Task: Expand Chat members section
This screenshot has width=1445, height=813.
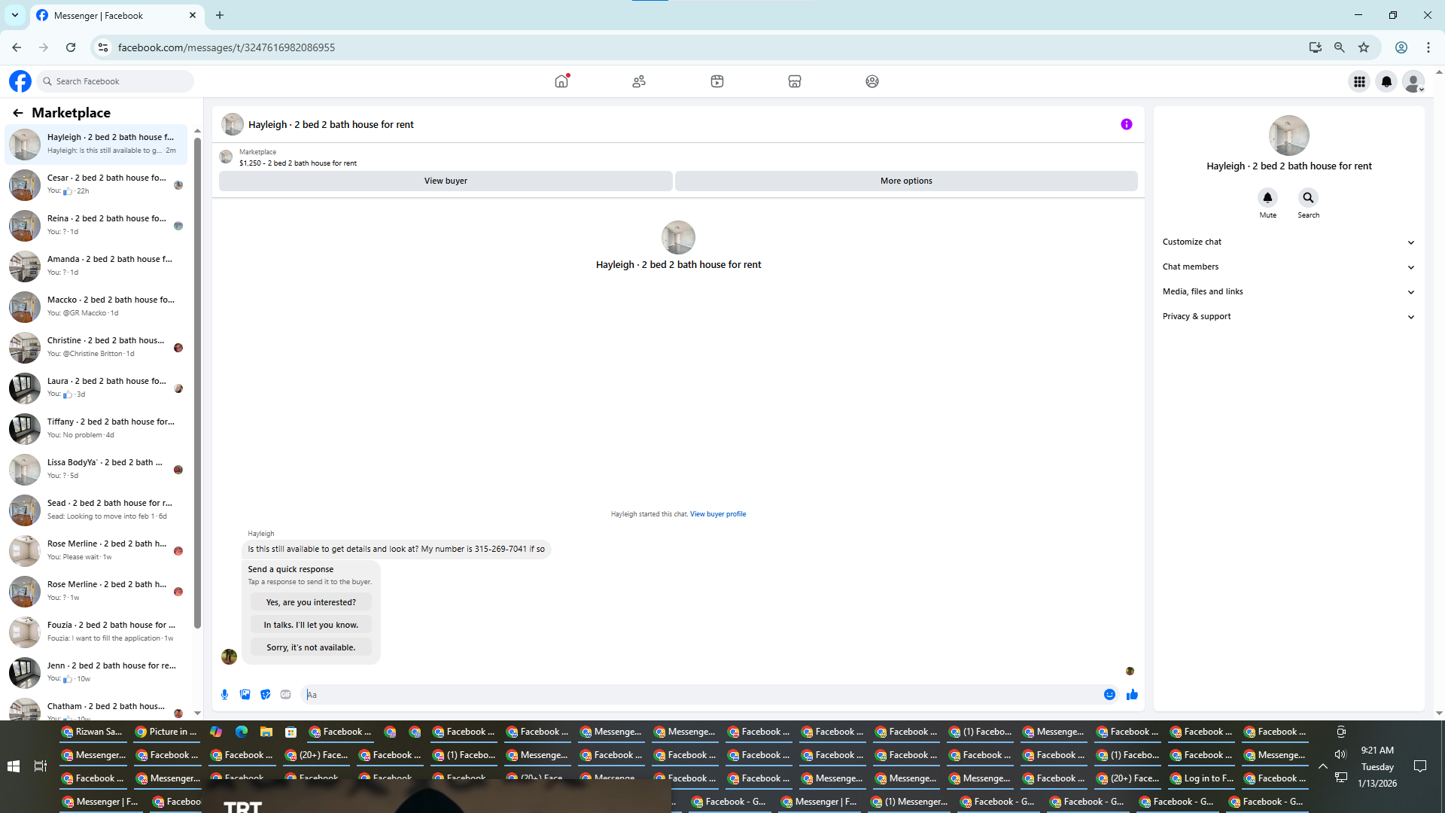Action: [1288, 266]
